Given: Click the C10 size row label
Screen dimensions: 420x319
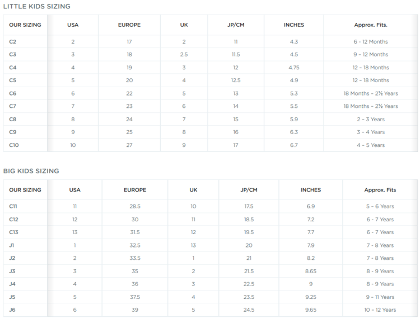Looking at the screenshot, I should click(x=14, y=145).
